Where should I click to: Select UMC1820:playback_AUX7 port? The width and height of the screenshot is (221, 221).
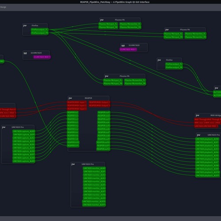tap(207, 162)
